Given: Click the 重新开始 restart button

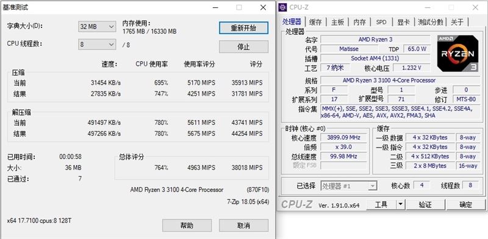Looking at the screenshot, I should coord(243,27).
